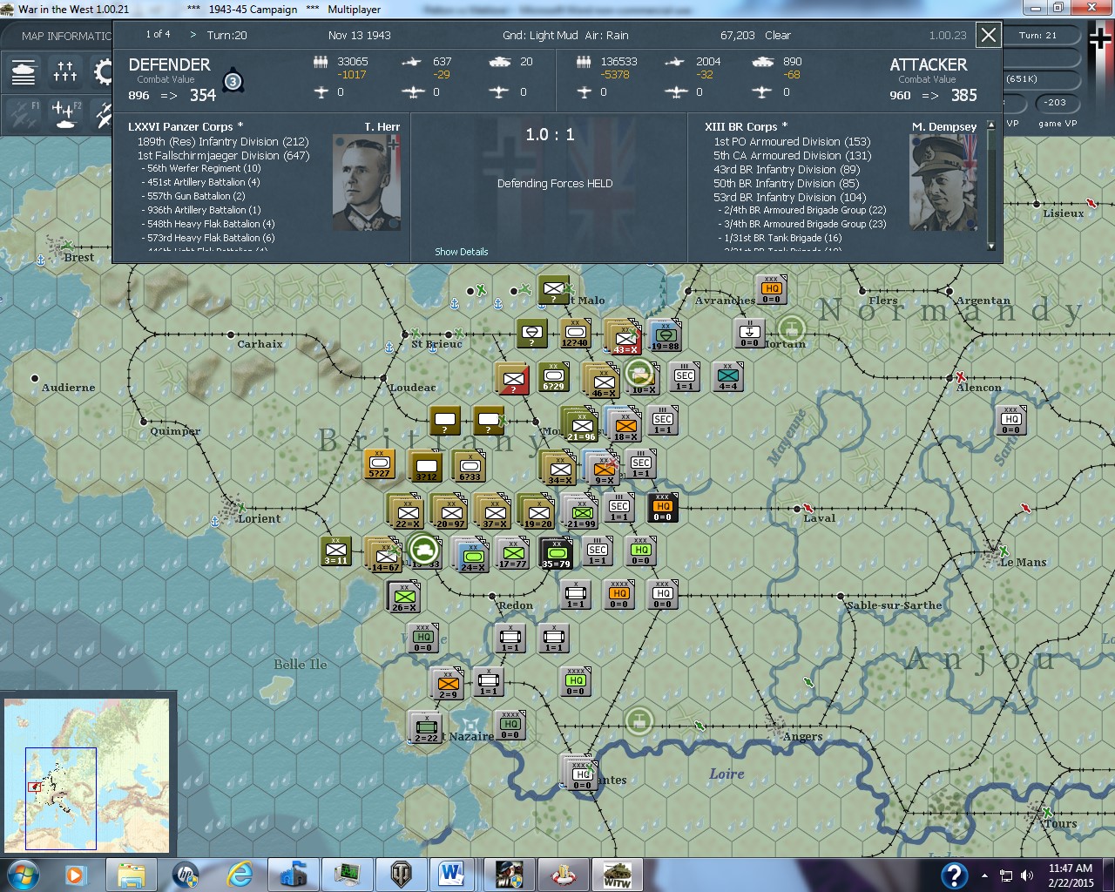Select LXXVI Panzer Corps heading
Image resolution: width=1115 pixels, height=892 pixels.
186,127
